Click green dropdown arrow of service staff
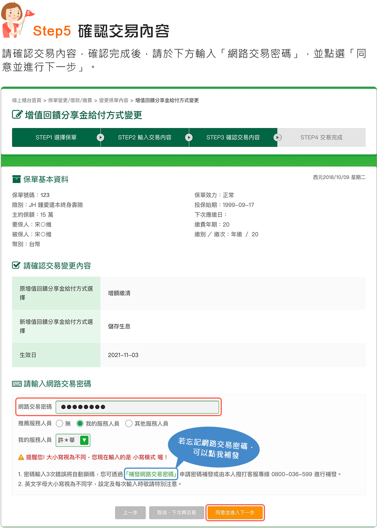The width and height of the screenshot is (377, 528). 84,440
